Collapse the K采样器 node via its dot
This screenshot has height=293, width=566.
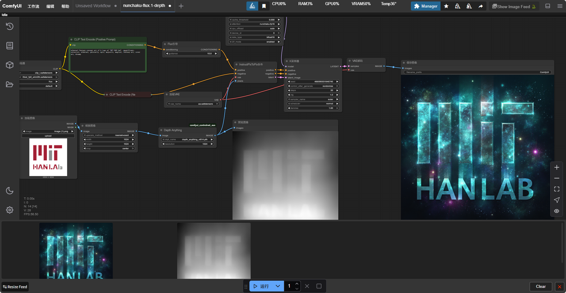point(287,61)
